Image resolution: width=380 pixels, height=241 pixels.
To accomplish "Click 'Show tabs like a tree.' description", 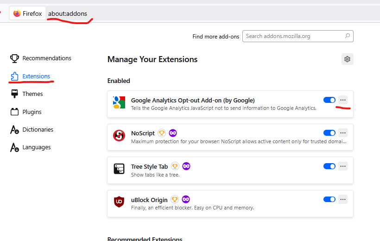I will [155, 175].
